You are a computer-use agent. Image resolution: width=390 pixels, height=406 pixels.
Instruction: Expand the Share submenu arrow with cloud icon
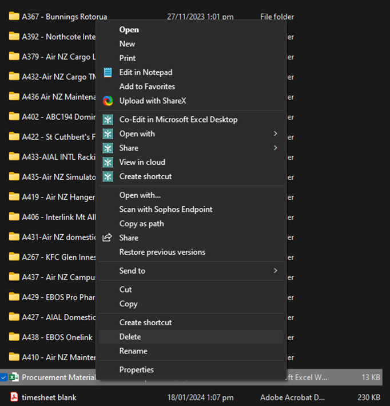click(276, 148)
